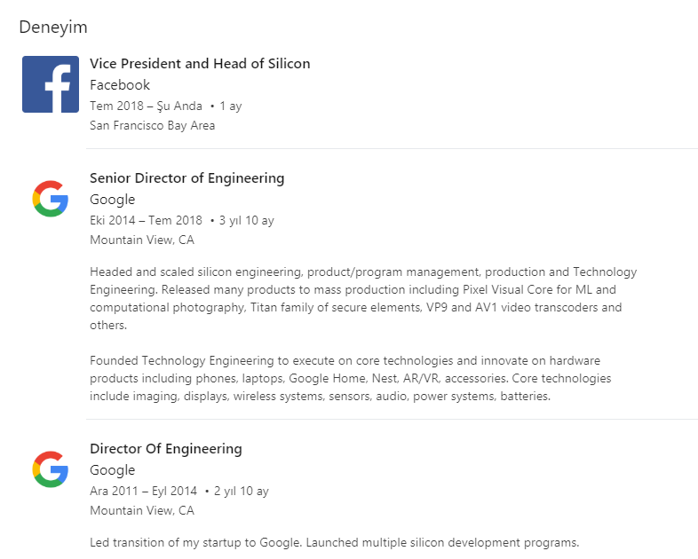Open Director Of Engineering position title
The image size is (698, 559).
coord(166,449)
